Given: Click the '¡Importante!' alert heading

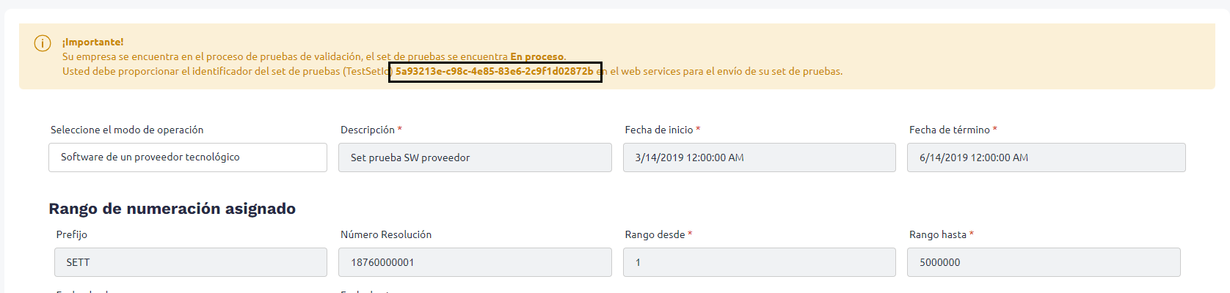Looking at the screenshot, I should (93, 42).
